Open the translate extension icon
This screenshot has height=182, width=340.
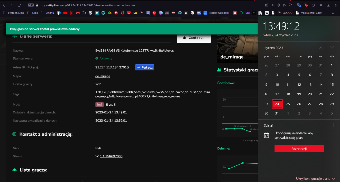(299, 5)
